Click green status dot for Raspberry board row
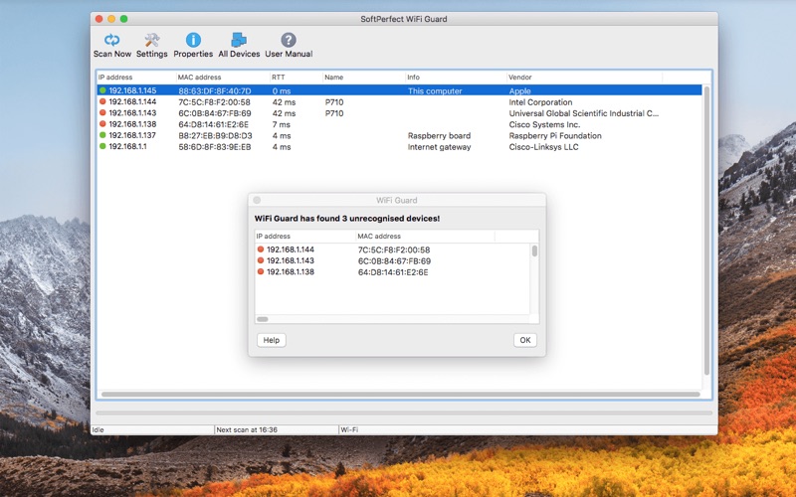Viewport: 796px width, 497px height. pyautogui.click(x=102, y=136)
